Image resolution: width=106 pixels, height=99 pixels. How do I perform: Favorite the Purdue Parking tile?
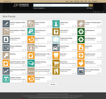pyautogui.click(x=76, y=50)
